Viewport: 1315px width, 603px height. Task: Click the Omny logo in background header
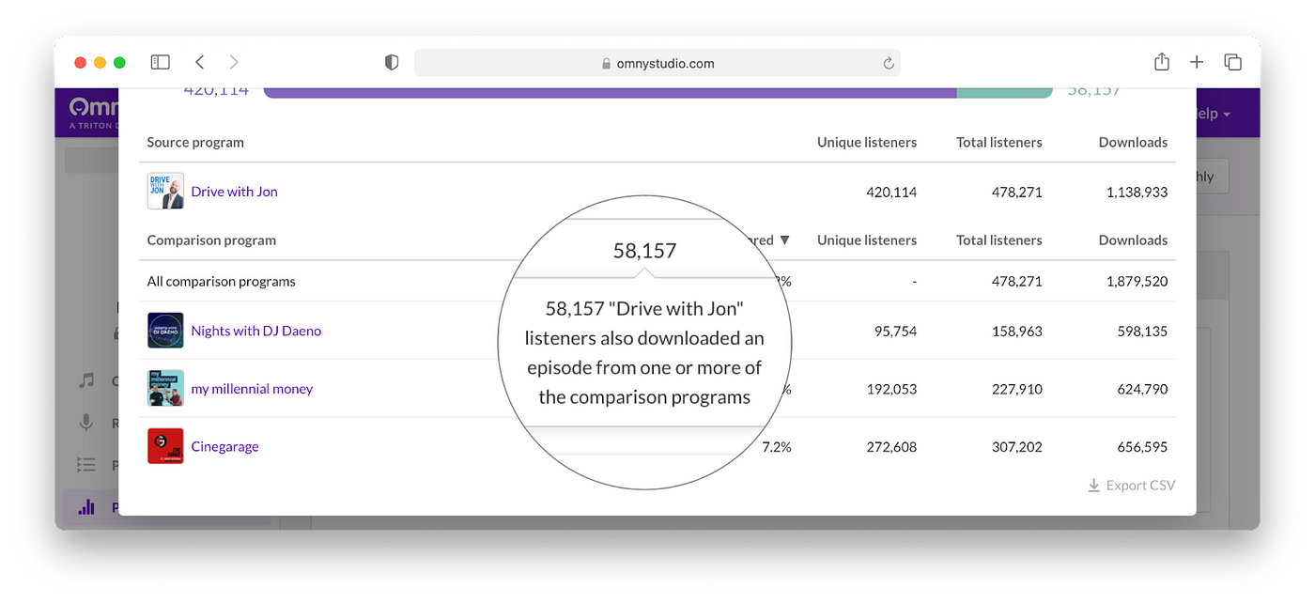93,113
